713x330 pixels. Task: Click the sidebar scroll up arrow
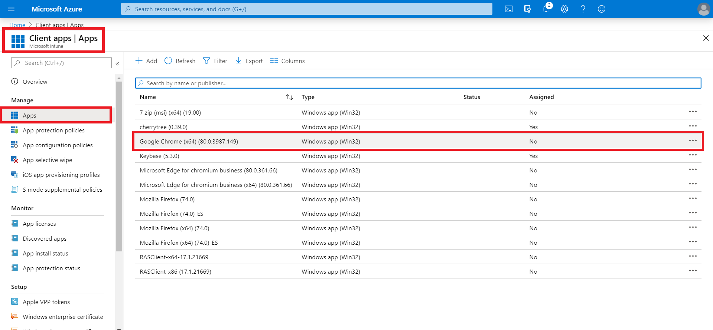[x=119, y=78]
